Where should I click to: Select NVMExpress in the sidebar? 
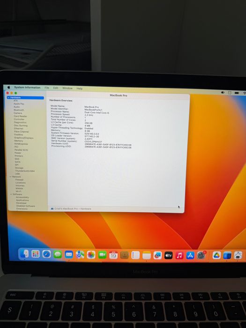tap(21, 144)
